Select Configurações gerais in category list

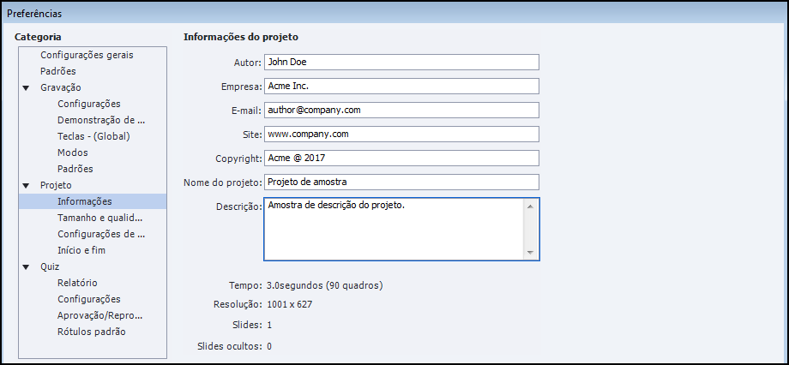click(87, 55)
